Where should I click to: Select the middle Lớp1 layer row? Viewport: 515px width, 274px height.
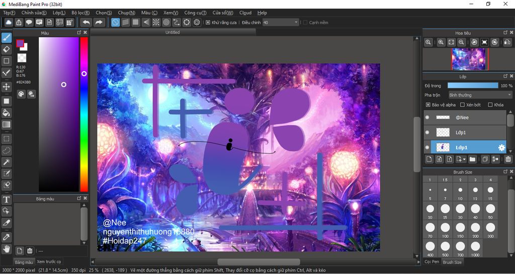[464, 132]
